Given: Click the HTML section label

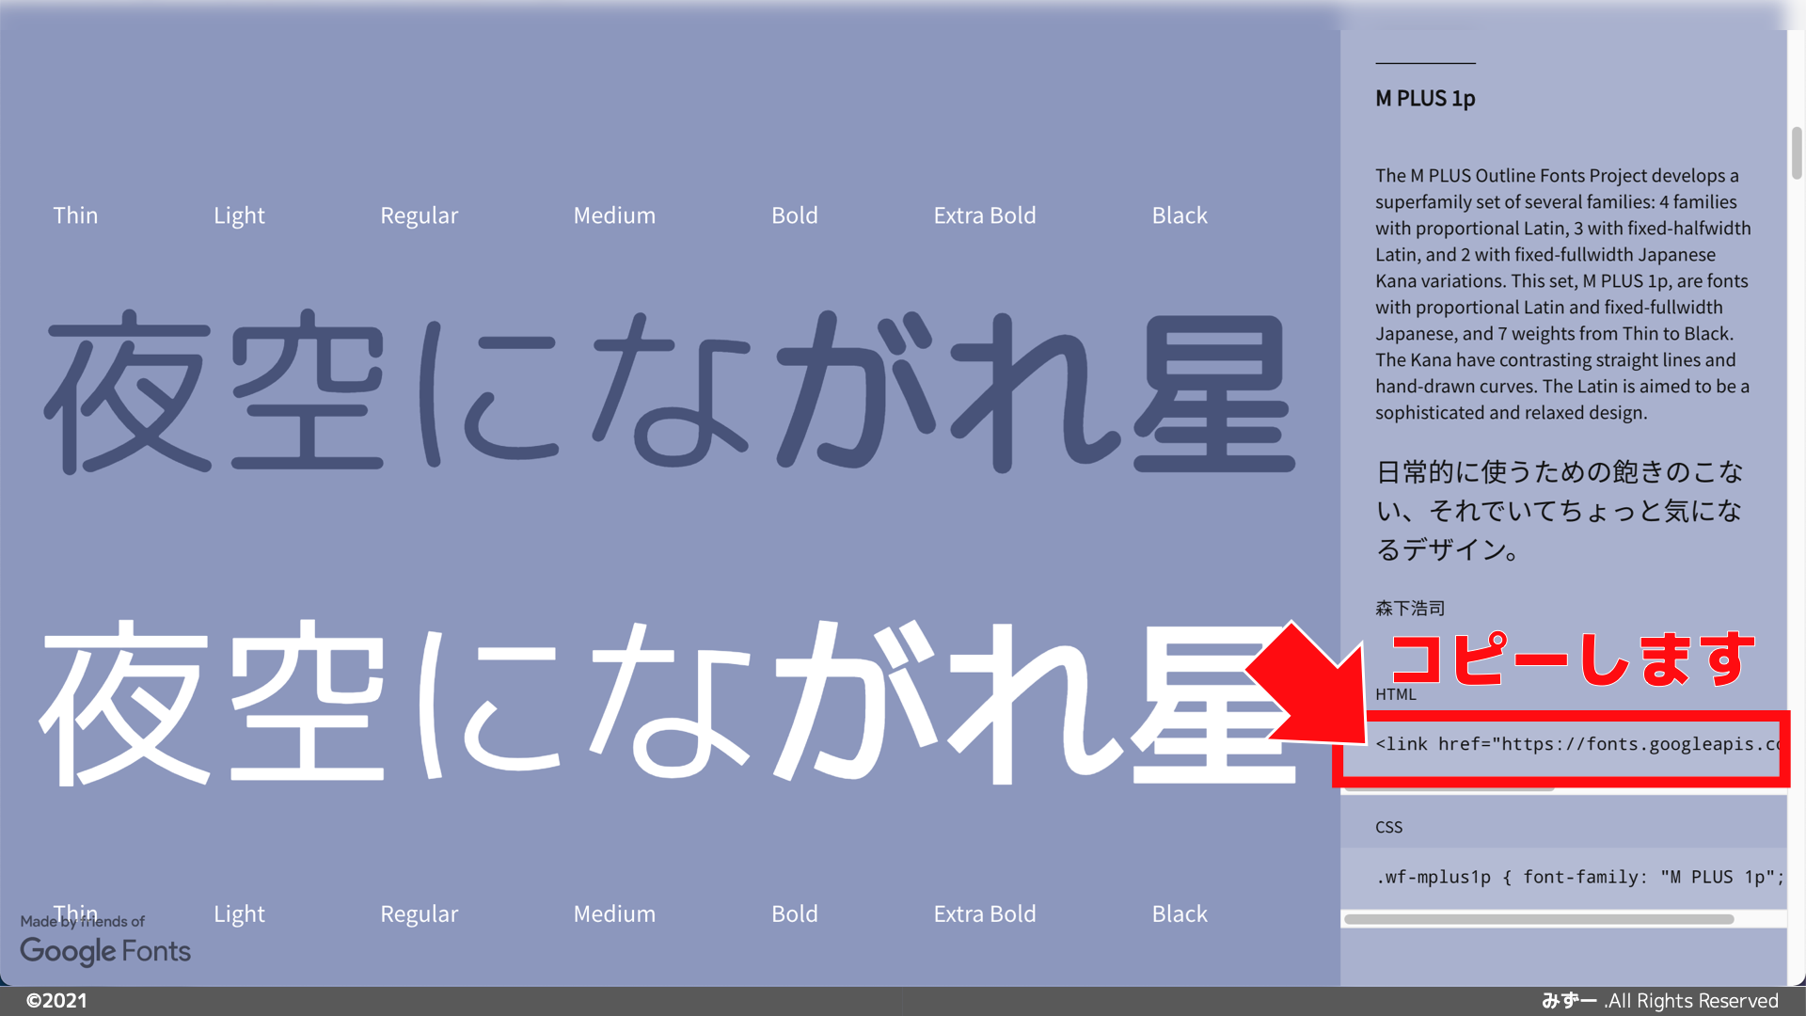Looking at the screenshot, I should (x=1395, y=694).
